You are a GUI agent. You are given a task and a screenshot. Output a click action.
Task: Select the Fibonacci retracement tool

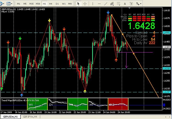click(118, 4)
